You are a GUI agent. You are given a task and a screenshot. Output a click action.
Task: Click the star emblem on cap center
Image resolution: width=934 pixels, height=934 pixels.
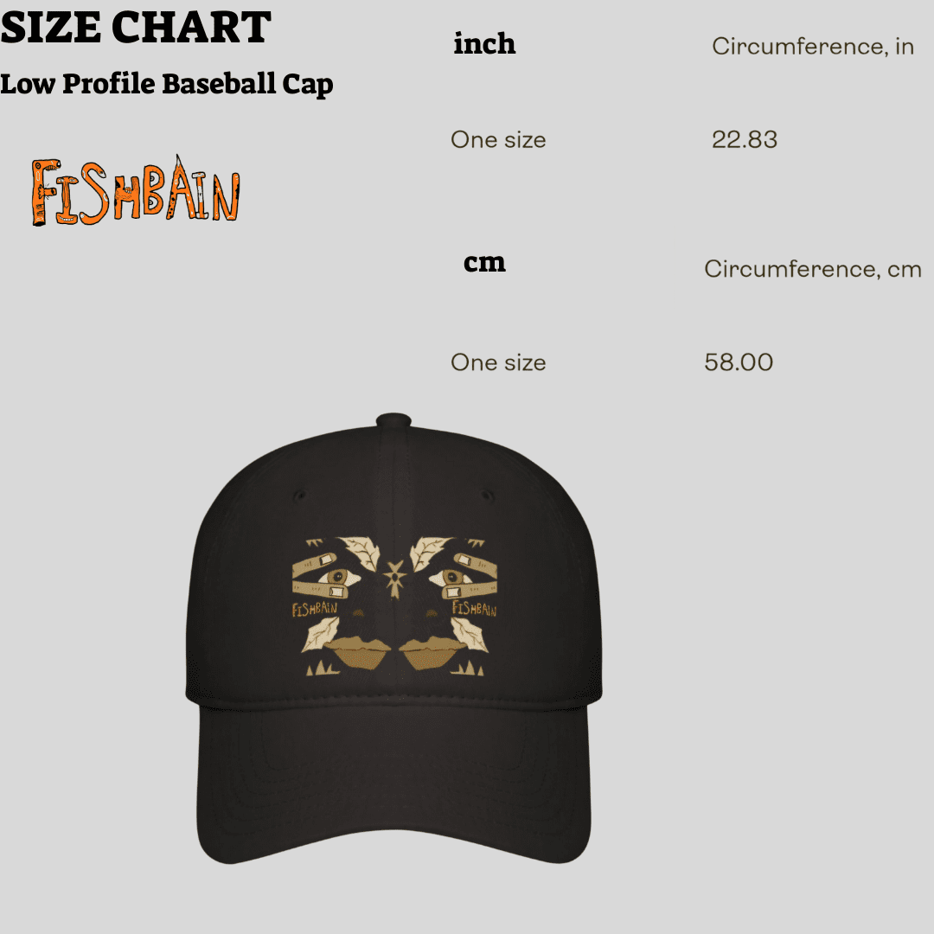tap(394, 579)
